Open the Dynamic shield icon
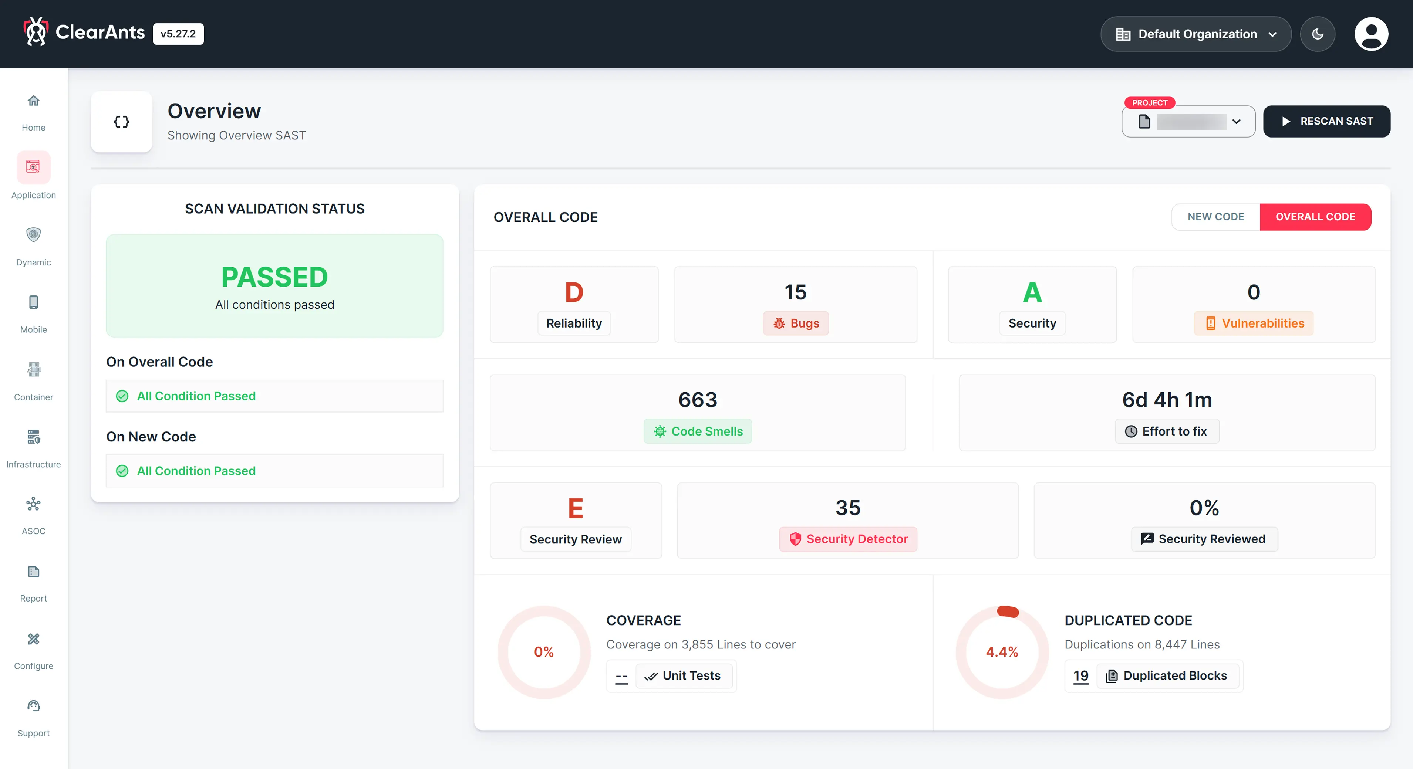The image size is (1413, 769). 33,235
